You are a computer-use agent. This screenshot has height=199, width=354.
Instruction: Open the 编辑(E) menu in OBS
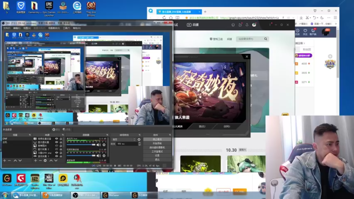pos(17,28)
